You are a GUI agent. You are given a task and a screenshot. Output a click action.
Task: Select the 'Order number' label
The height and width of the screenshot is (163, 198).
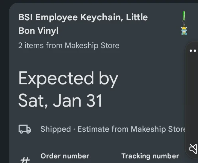pyautogui.click(x=65, y=156)
